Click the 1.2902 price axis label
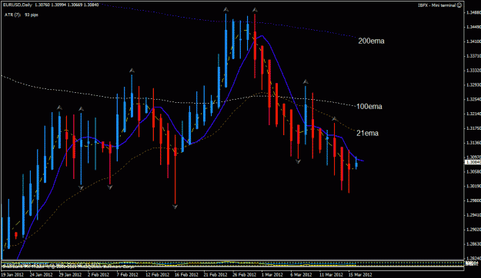Screen dimensions: 481x278 pyautogui.click(x=473, y=230)
